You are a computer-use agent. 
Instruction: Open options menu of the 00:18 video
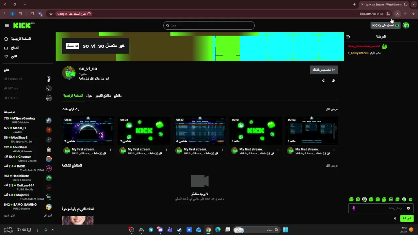(x=110, y=150)
